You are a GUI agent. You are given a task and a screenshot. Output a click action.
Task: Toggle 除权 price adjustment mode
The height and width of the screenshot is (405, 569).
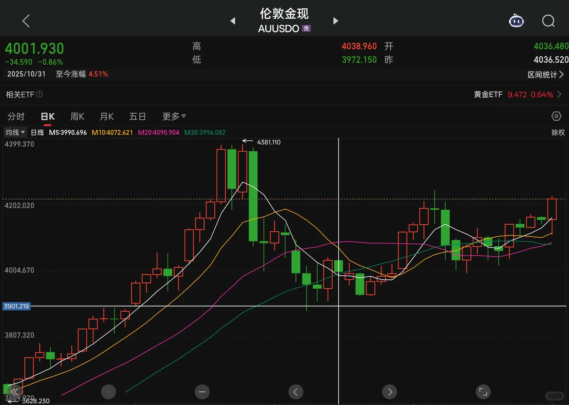[x=558, y=132]
